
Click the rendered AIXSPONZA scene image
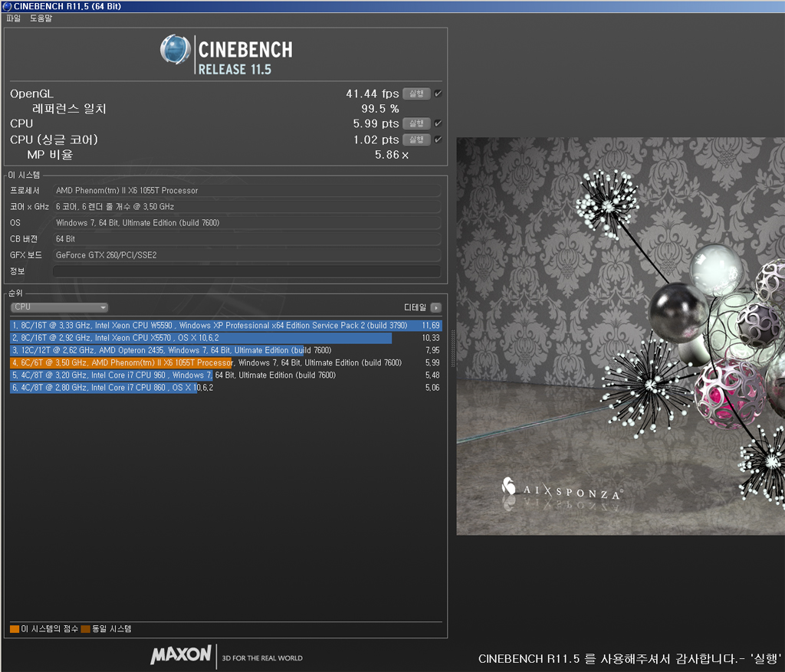620,336
